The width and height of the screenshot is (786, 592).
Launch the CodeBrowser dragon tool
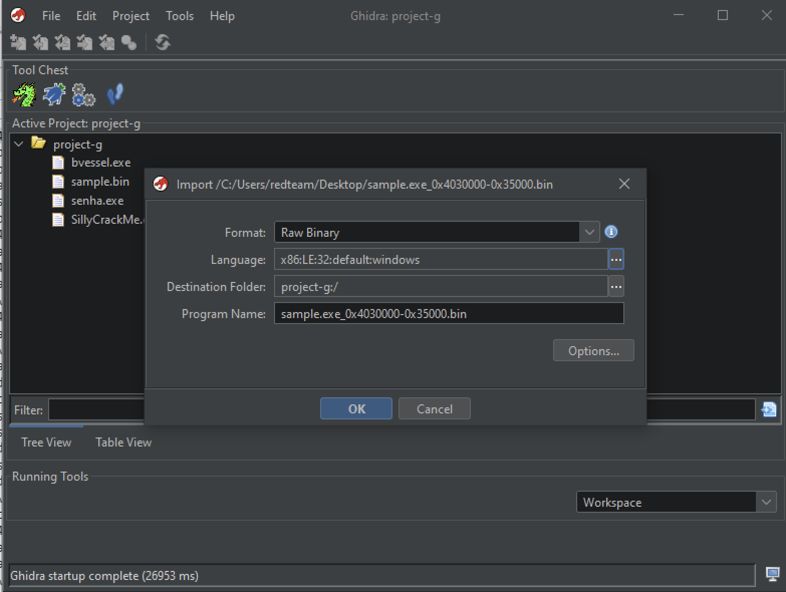(x=24, y=94)
